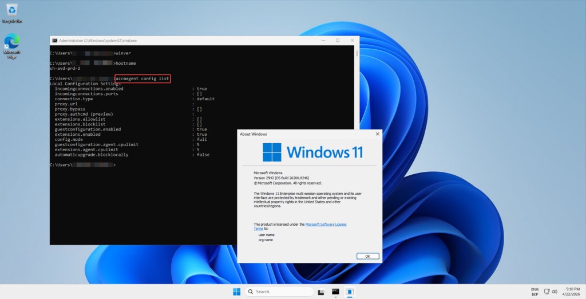Click the Windows 11 logo in dialog

pyautogui.click(x=272, y=152)
